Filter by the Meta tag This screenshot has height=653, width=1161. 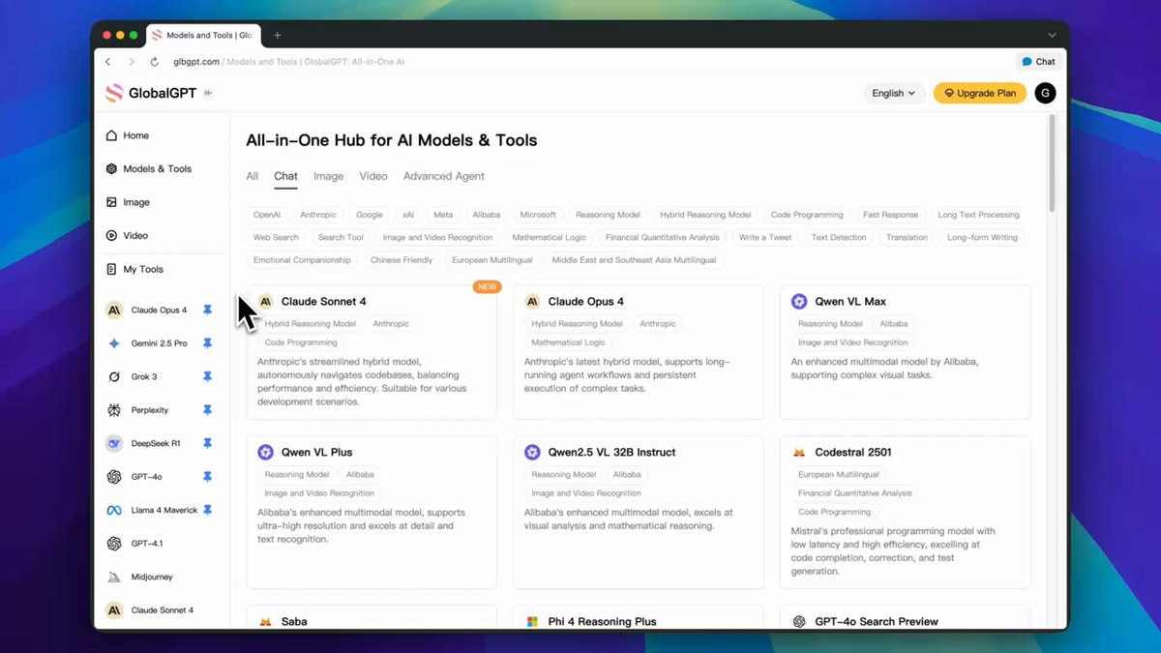tap(443, 215)
